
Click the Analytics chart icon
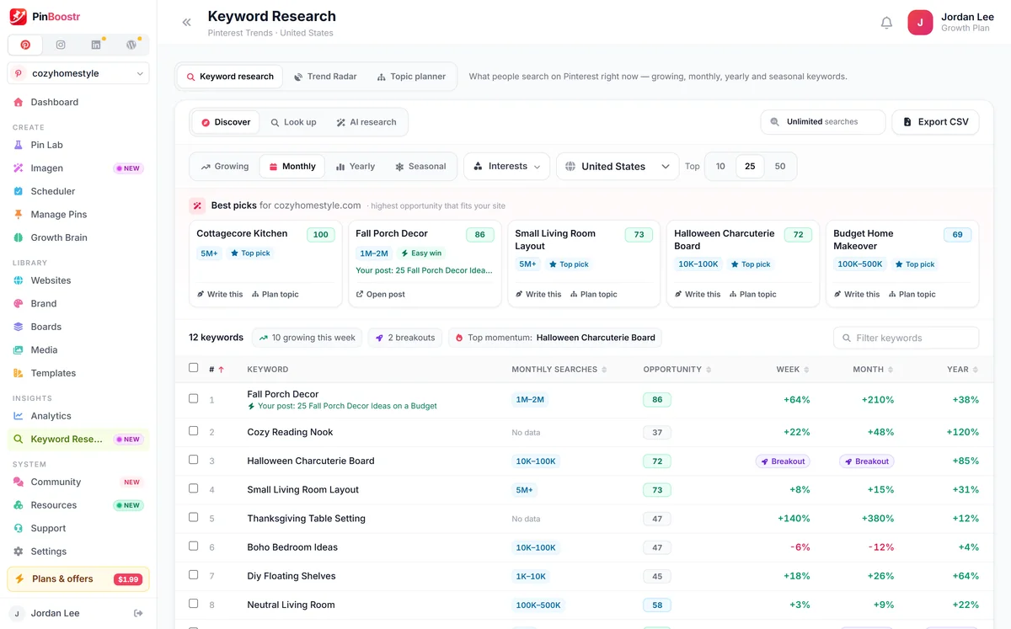pos(19,416)
